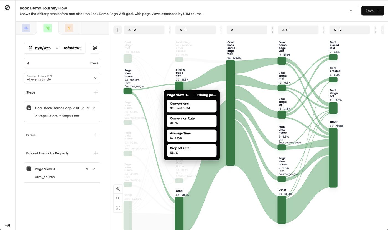
Task: Select the journey flow view tab
Action: click(x=48, y=28)
